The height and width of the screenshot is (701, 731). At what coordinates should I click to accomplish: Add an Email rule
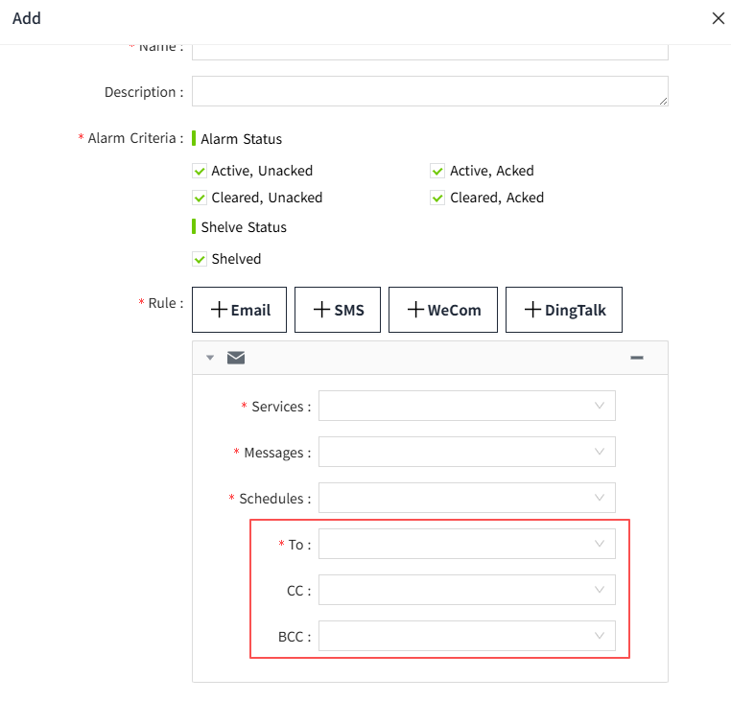[240, 310]
